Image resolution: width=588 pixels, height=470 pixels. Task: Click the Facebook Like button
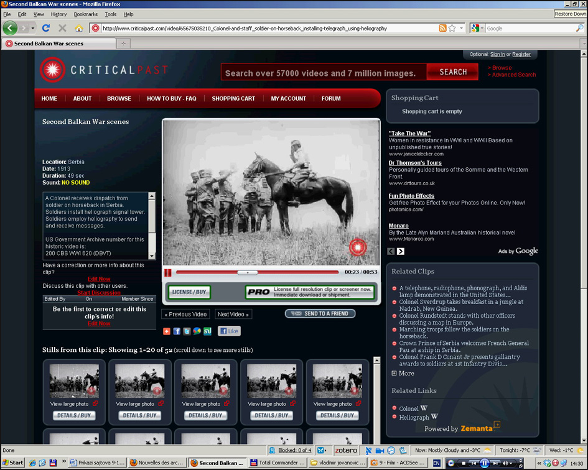coord(229,331)
